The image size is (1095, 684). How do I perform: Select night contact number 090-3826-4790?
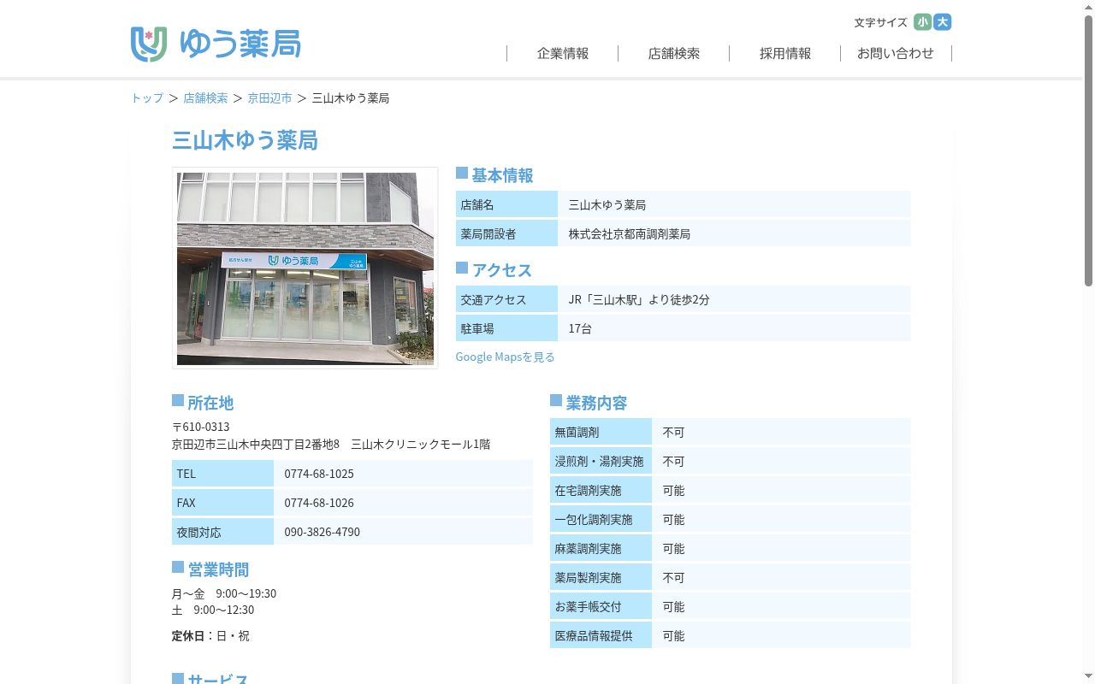323,532
